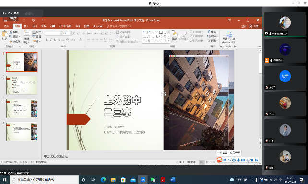Screen dimensions: 308x184
Task: Click the Align Text button
Action: 124,37
